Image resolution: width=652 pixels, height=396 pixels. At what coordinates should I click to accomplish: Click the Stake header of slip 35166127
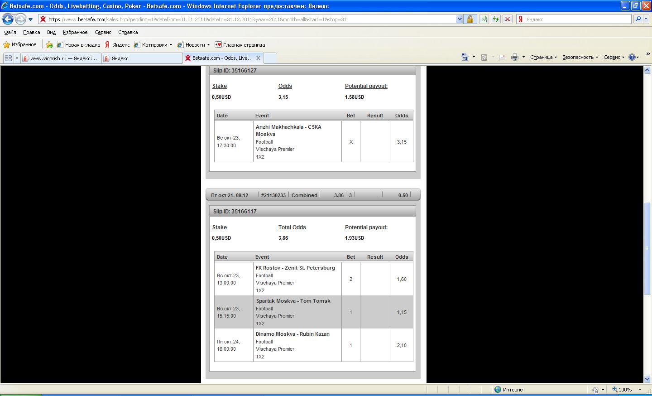pyautogui.click(x=219, y=86)
